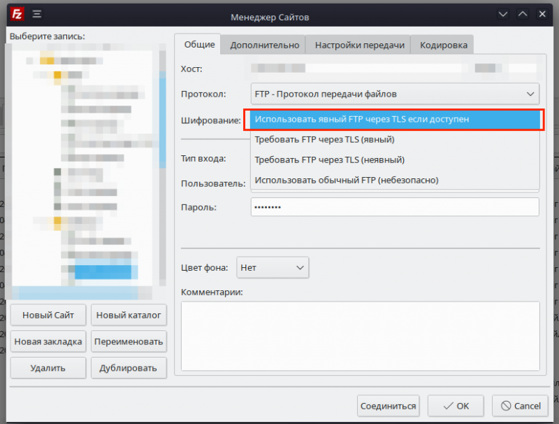Screen dimensions: 559x424
Task: Switch to the Общие tab
Action: click(199, 45)
